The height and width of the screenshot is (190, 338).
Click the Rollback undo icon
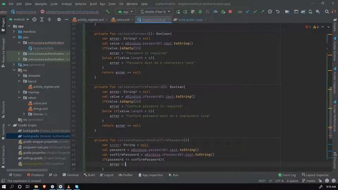click(x=278, y=12)
